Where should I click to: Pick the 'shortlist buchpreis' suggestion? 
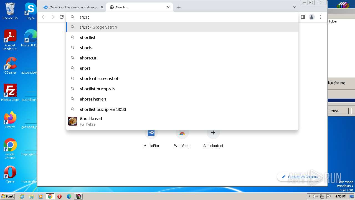tap(182, 89)
